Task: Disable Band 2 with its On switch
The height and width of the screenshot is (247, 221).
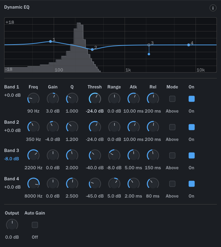Action: 192,127
